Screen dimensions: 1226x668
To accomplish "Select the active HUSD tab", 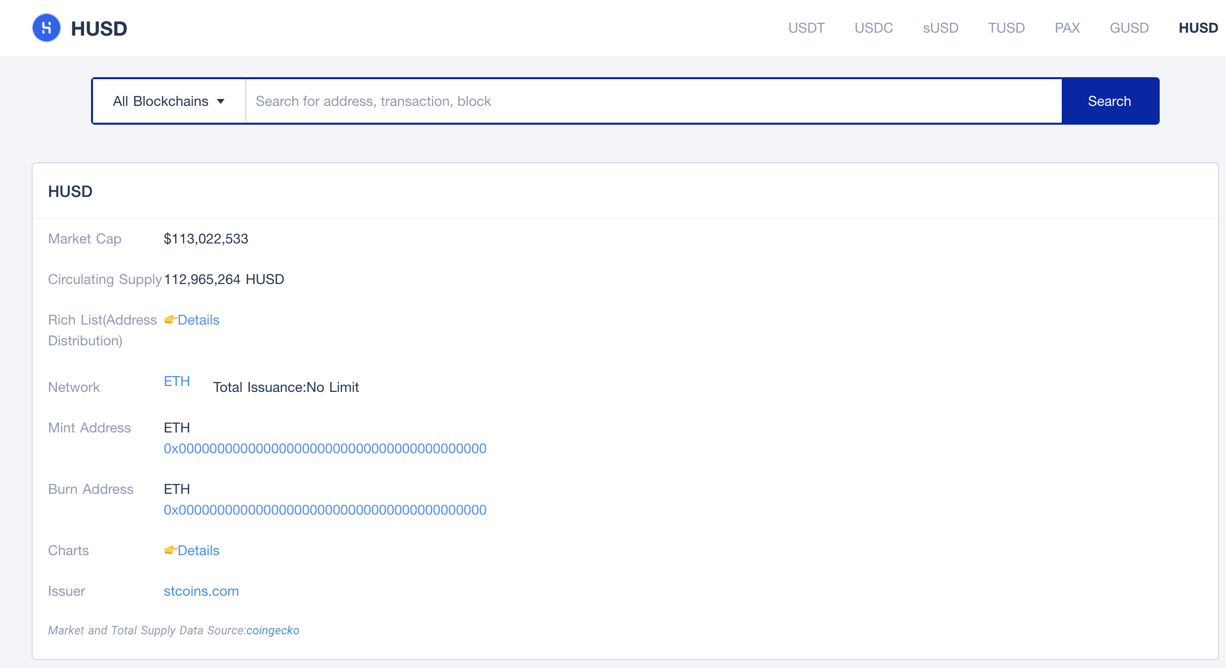I will [x=1198, y=28].
